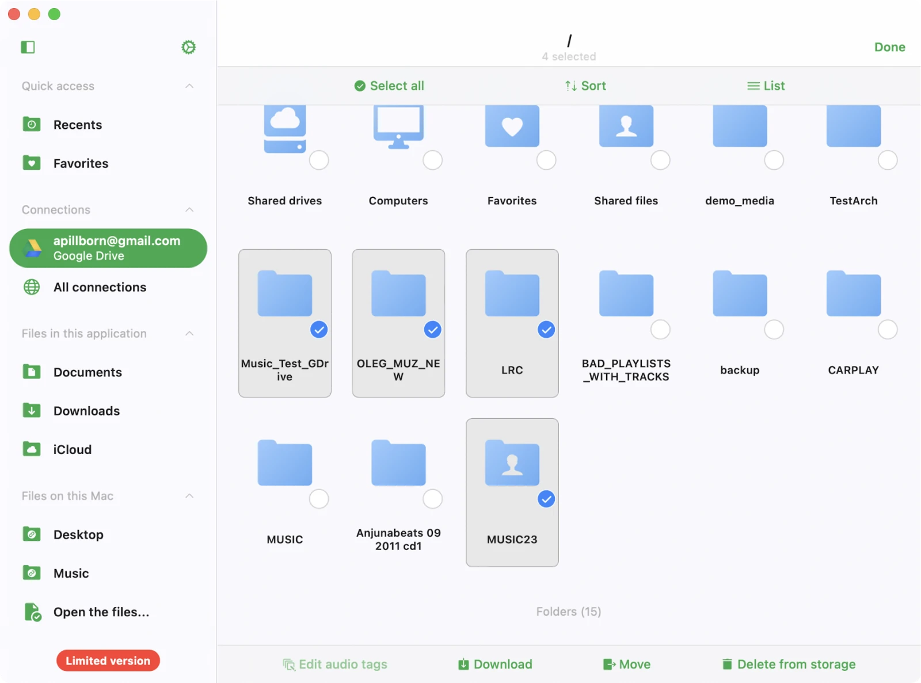Viewport: 921px width, 683px height.
Task: Uncheck the MUSIC23 folder selection circle
Action: pos(546,499)
